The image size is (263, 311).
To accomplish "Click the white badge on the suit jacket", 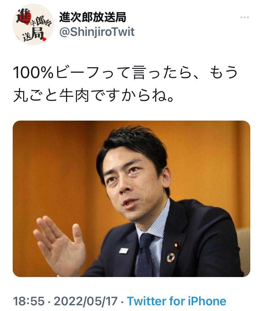I will (124, 250).
